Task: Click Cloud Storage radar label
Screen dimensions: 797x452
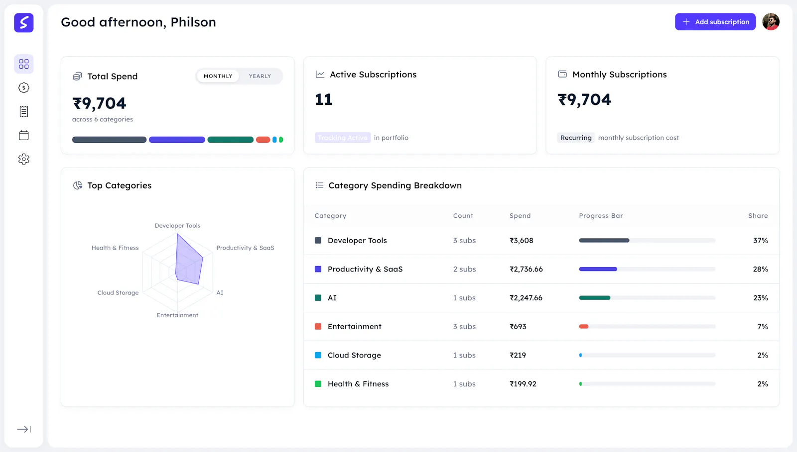Action: coord(118,293)
